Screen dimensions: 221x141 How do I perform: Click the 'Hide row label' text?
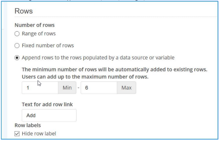[39, 133]
